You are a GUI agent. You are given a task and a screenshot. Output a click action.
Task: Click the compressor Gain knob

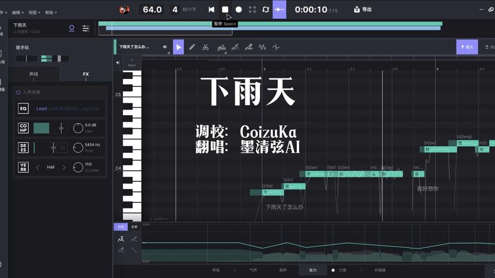[x=78, y=128]
